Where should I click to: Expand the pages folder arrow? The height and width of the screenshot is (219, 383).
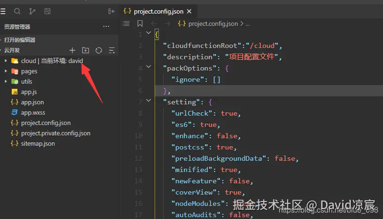point(6,71)
